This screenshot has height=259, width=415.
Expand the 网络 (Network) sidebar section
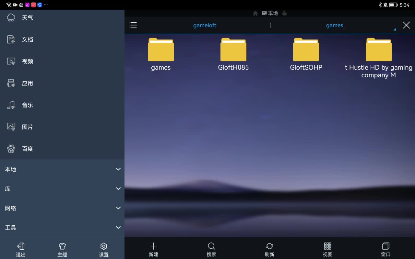118,208
